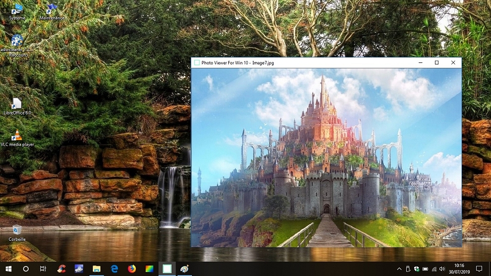
Task: Open Wi-Fi network tray icon
Action: [x=434, y=269]
